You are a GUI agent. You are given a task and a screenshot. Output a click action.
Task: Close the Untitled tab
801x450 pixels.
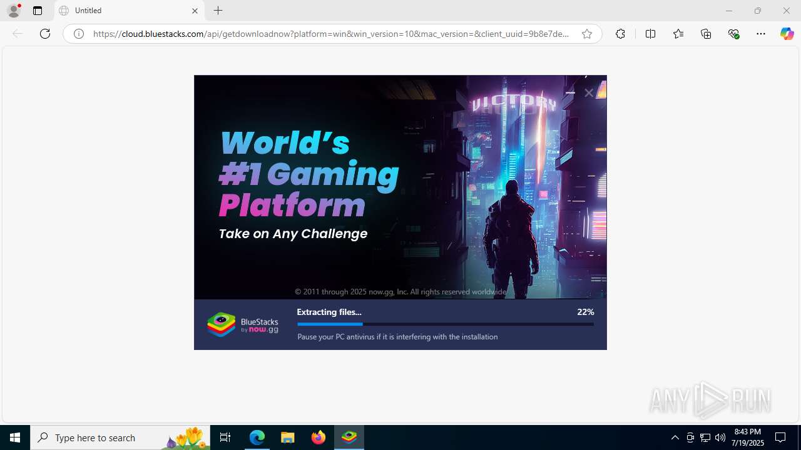195,11
